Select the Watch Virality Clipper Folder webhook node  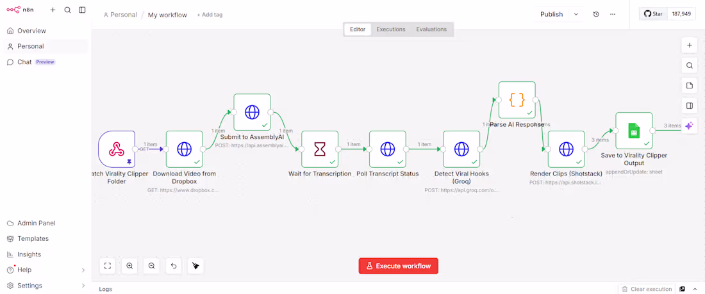tap(117, 149)
